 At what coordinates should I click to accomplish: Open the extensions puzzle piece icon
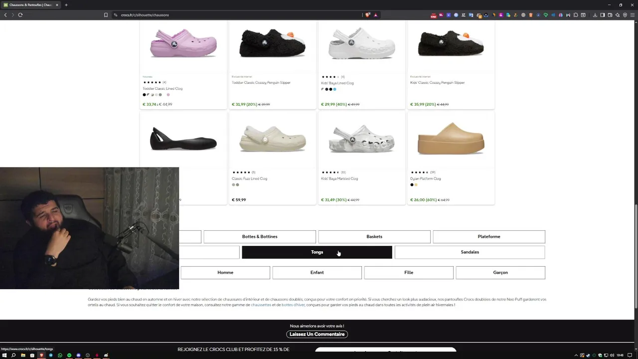(x=576, y=15)
